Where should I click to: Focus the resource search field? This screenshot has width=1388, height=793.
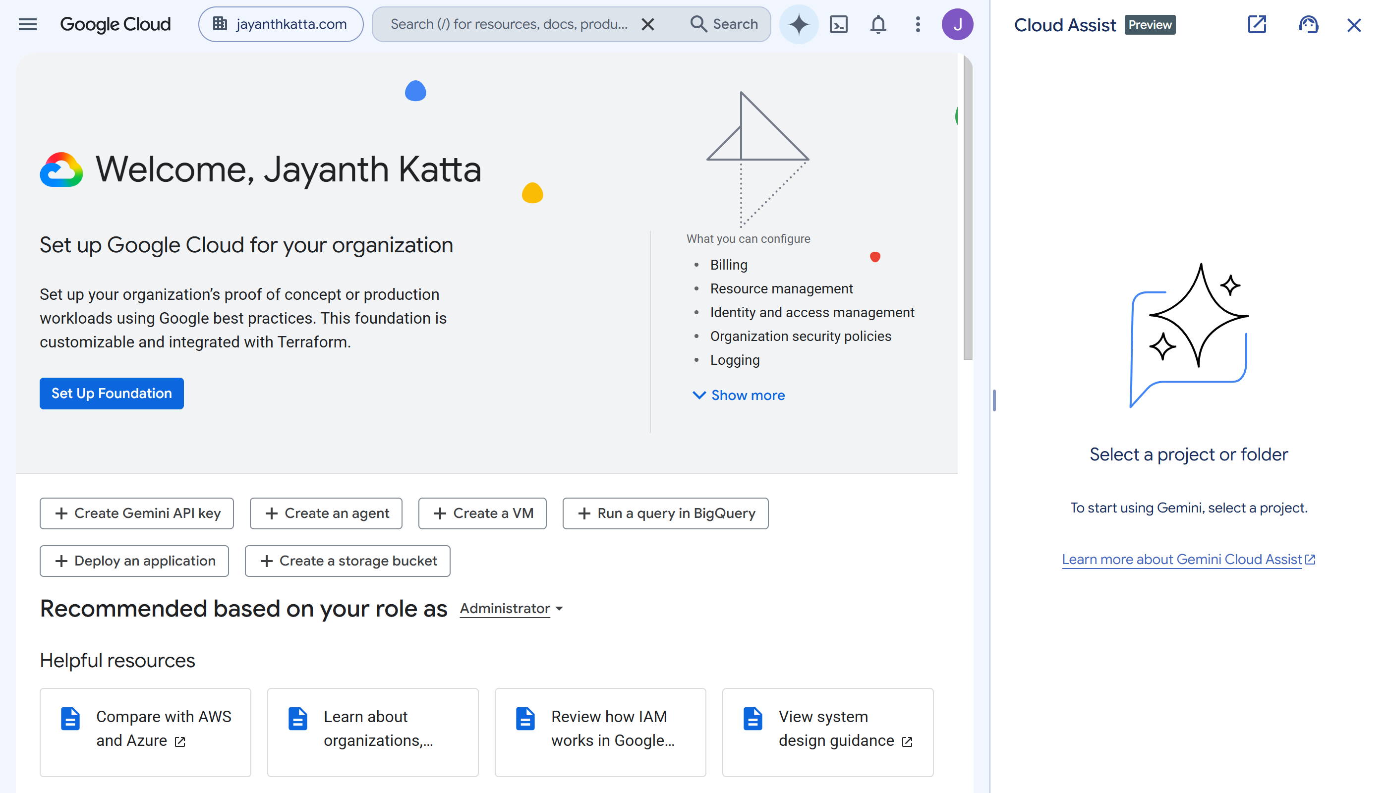point(509,24)
